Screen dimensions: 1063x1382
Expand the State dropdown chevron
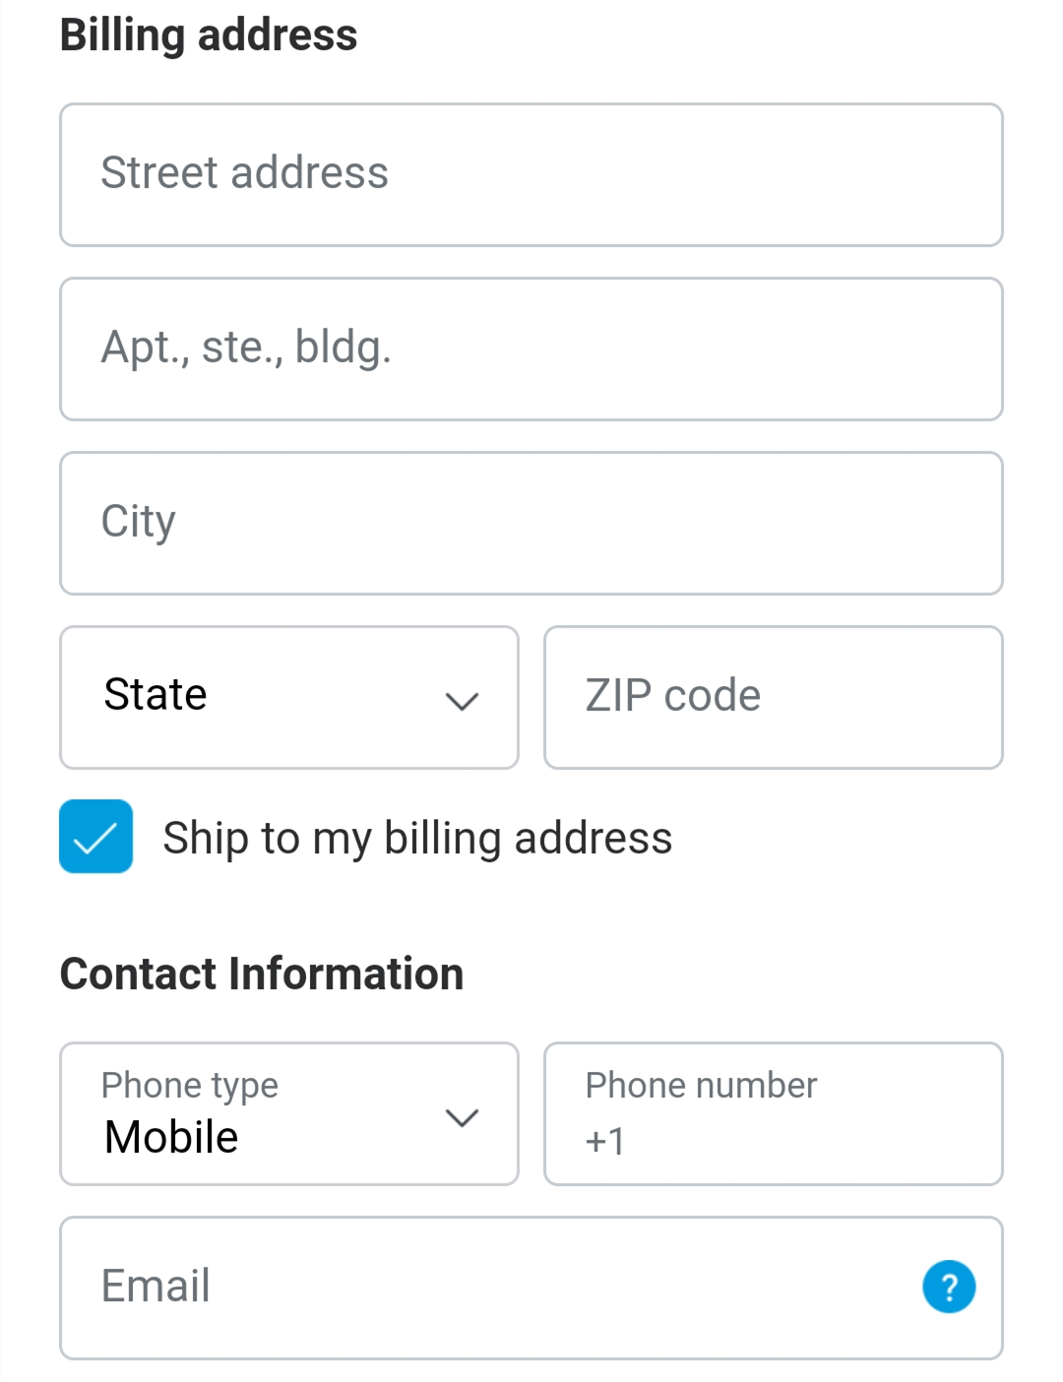click(x=462, y=700)
